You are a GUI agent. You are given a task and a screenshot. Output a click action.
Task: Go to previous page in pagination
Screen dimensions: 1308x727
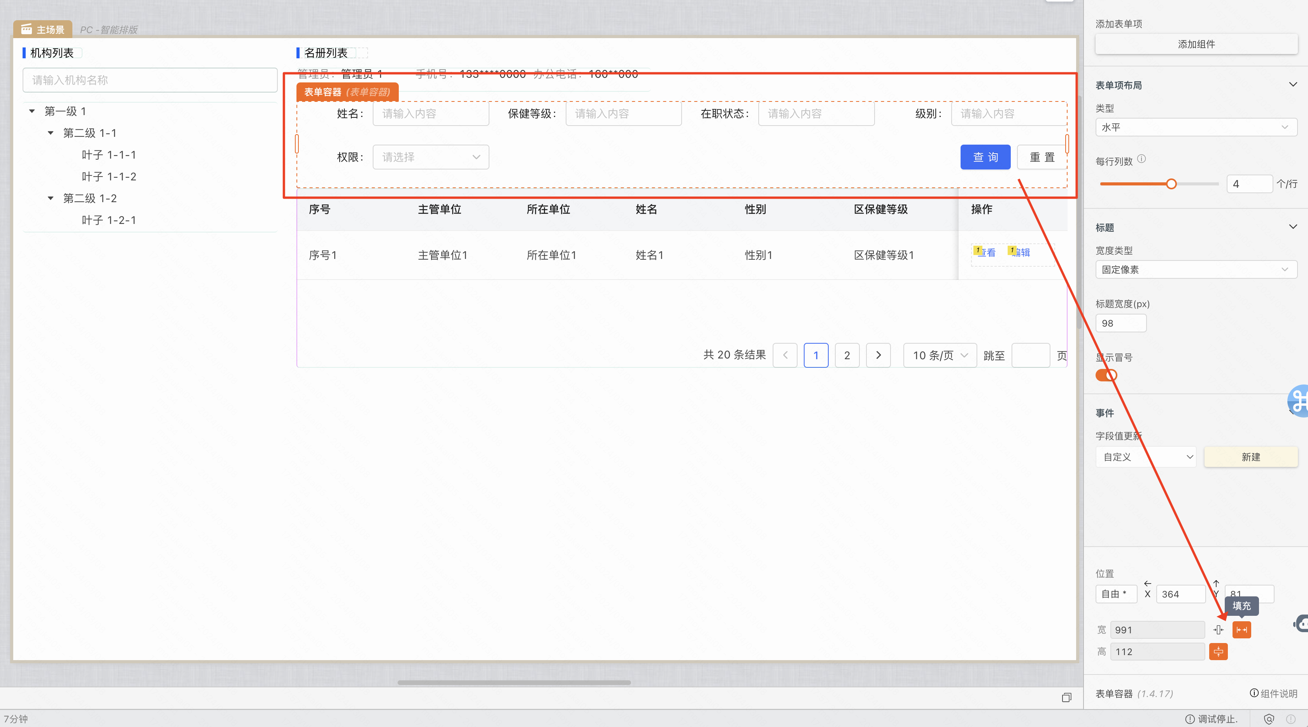[785, 355]
